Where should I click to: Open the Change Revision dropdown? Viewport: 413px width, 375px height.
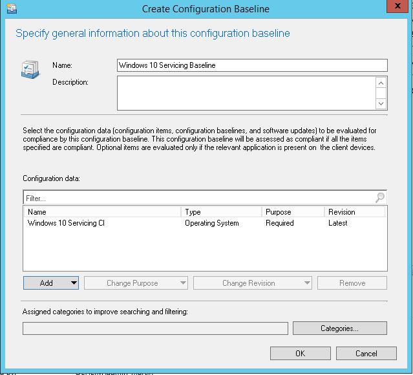(253, 283)
